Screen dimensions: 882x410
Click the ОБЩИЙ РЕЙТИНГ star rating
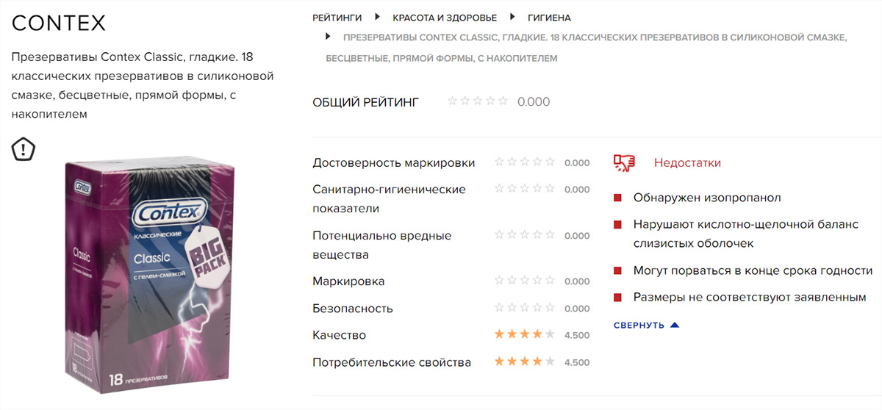[x=478, y=101]
